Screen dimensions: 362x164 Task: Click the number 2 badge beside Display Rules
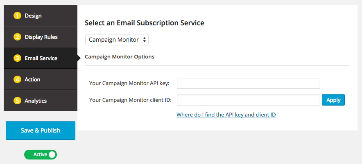point(17,37)
